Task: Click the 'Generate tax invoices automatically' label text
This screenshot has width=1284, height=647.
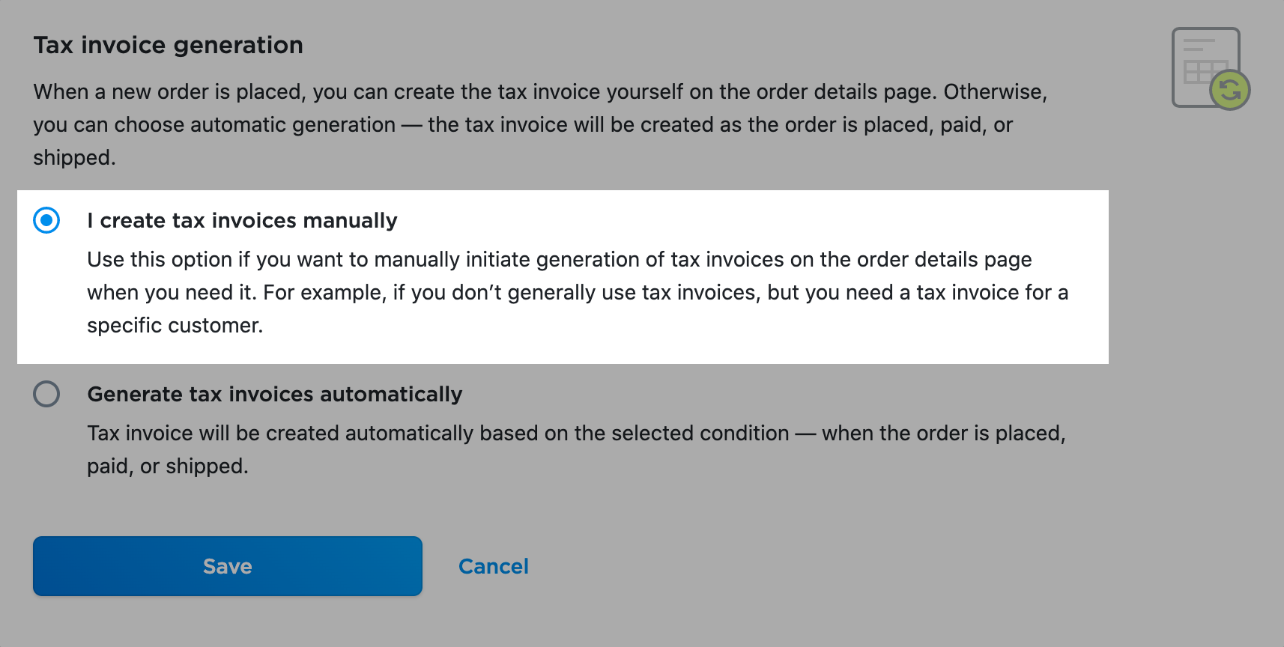Action: (x=274, y=394)
